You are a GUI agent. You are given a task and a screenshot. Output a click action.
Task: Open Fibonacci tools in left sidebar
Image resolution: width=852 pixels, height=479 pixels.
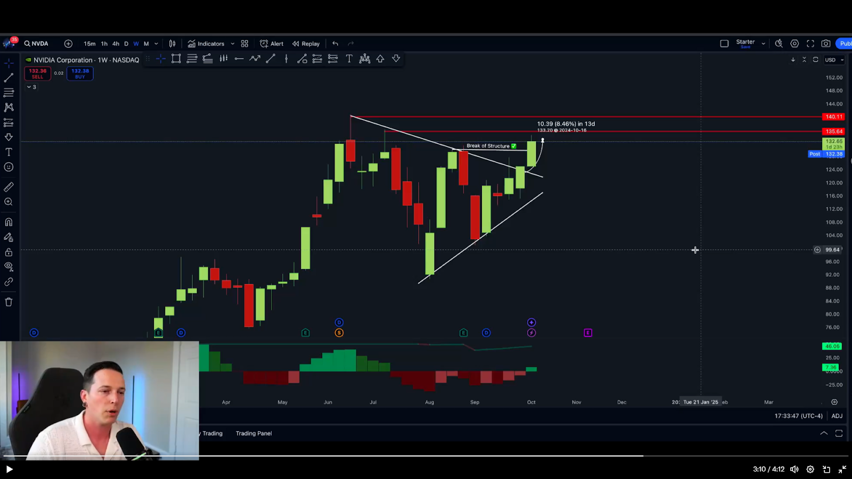9,93
